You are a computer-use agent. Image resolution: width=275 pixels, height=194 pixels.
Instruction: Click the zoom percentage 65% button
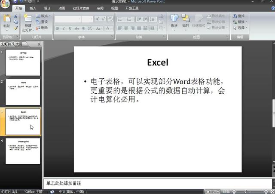[x=226, y=192]
